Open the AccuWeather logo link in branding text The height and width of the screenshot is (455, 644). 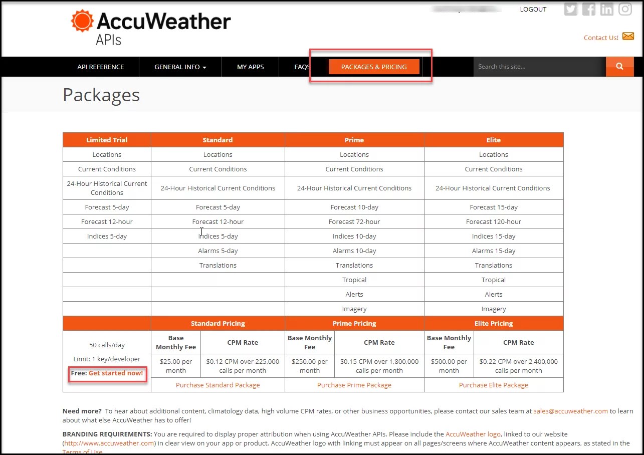point(473,434)
